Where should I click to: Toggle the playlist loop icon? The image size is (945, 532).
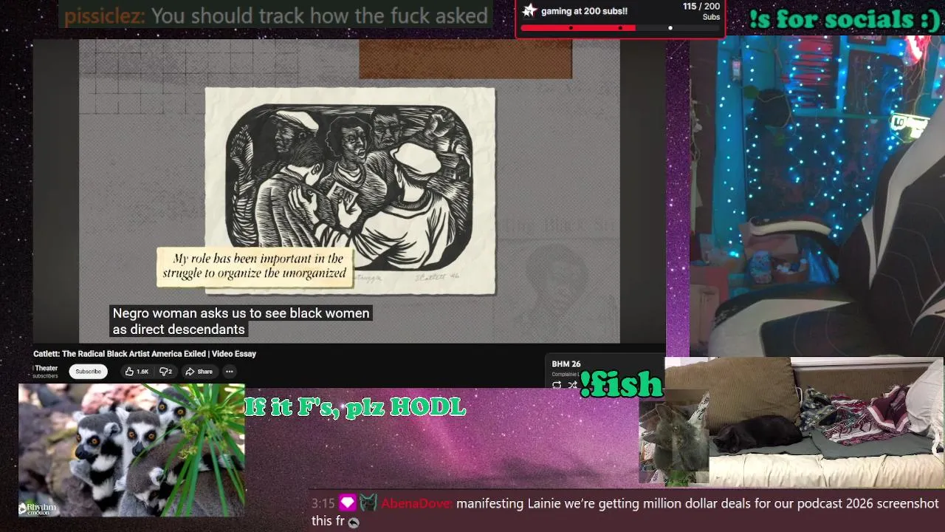pyautogui.click(x=557, y=384)
